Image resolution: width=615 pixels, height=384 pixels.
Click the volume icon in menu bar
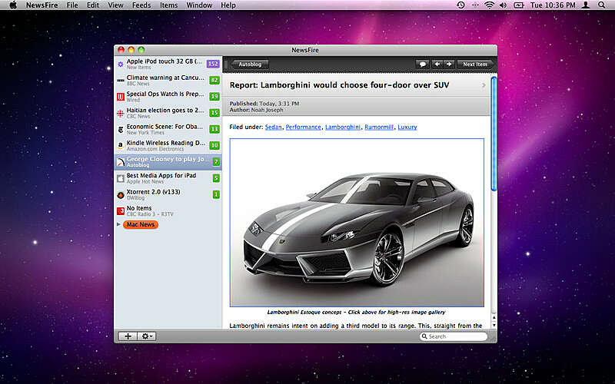pos(503,5)
